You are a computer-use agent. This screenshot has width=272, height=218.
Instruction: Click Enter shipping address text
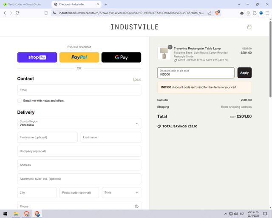pyautogui.click(x=236, y=107)
